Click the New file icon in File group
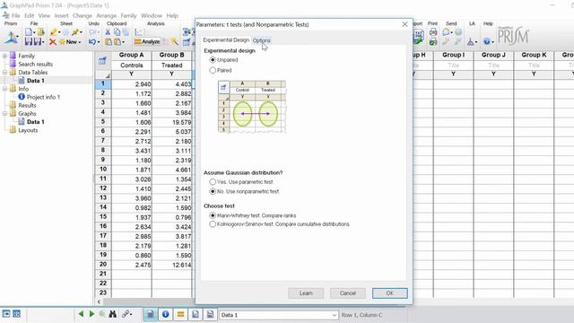The width and height of the screenshot is (574, 323). pyautogui.click(x=29, y=32)
